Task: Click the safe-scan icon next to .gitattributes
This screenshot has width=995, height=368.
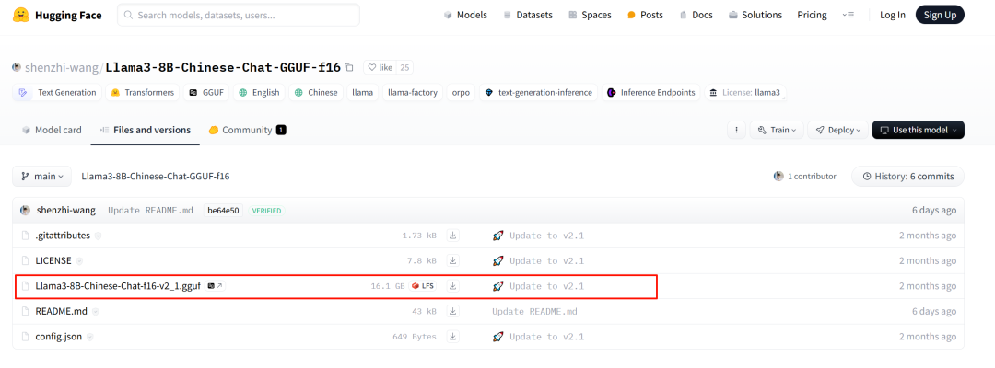Action: [97, 236]
